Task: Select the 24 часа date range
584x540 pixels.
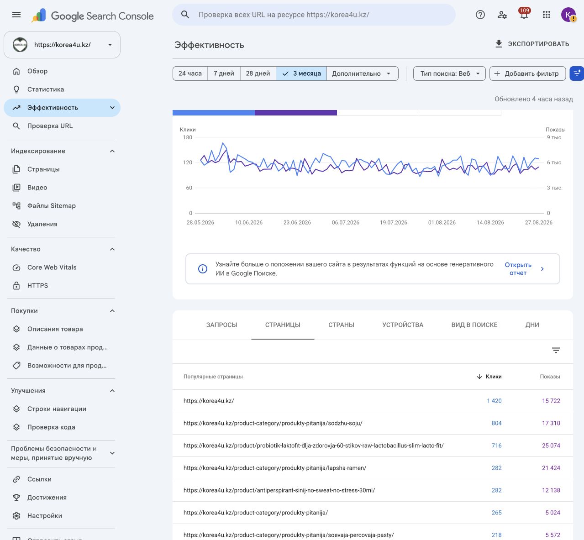Action: point(190,73)
